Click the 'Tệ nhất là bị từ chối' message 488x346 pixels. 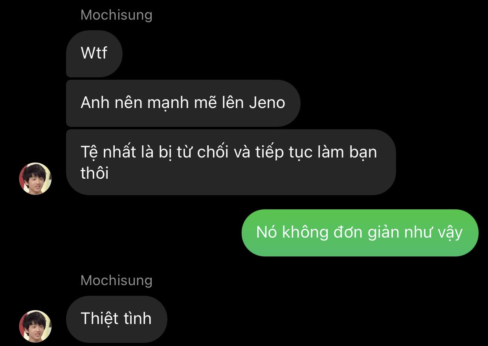[x=231, y=162]
